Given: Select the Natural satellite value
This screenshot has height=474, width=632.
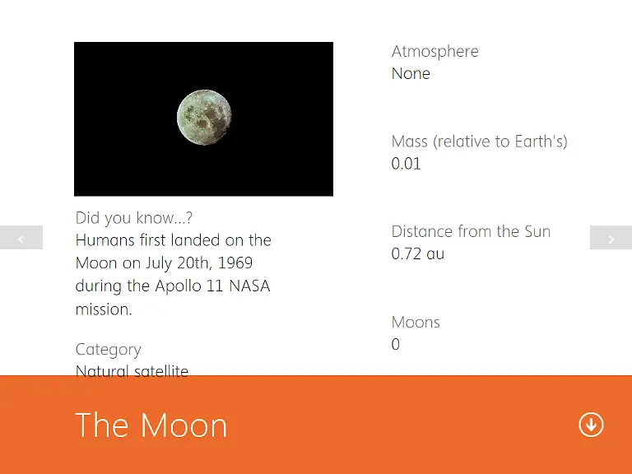Looking at the screenshot, I should (x=132, y=370).
